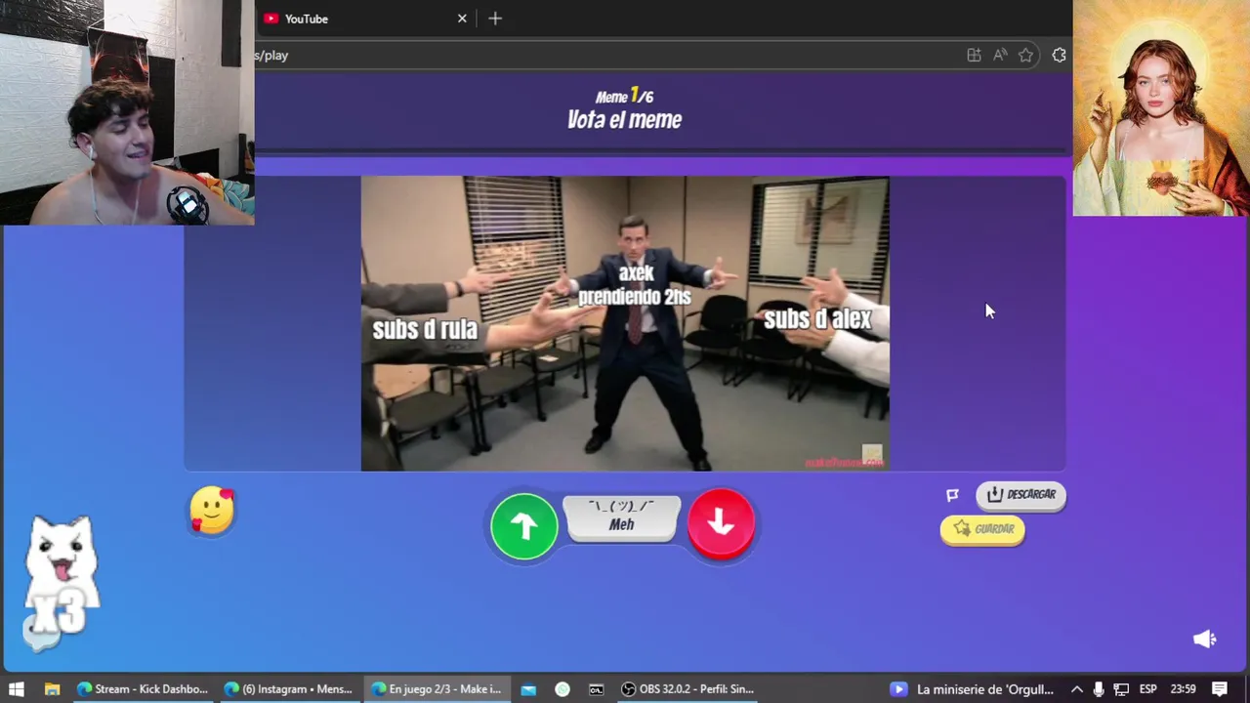Click the 'Meme 1/6' counter text
Viewport: 1250px width, 703px height.
coord(624,96)
